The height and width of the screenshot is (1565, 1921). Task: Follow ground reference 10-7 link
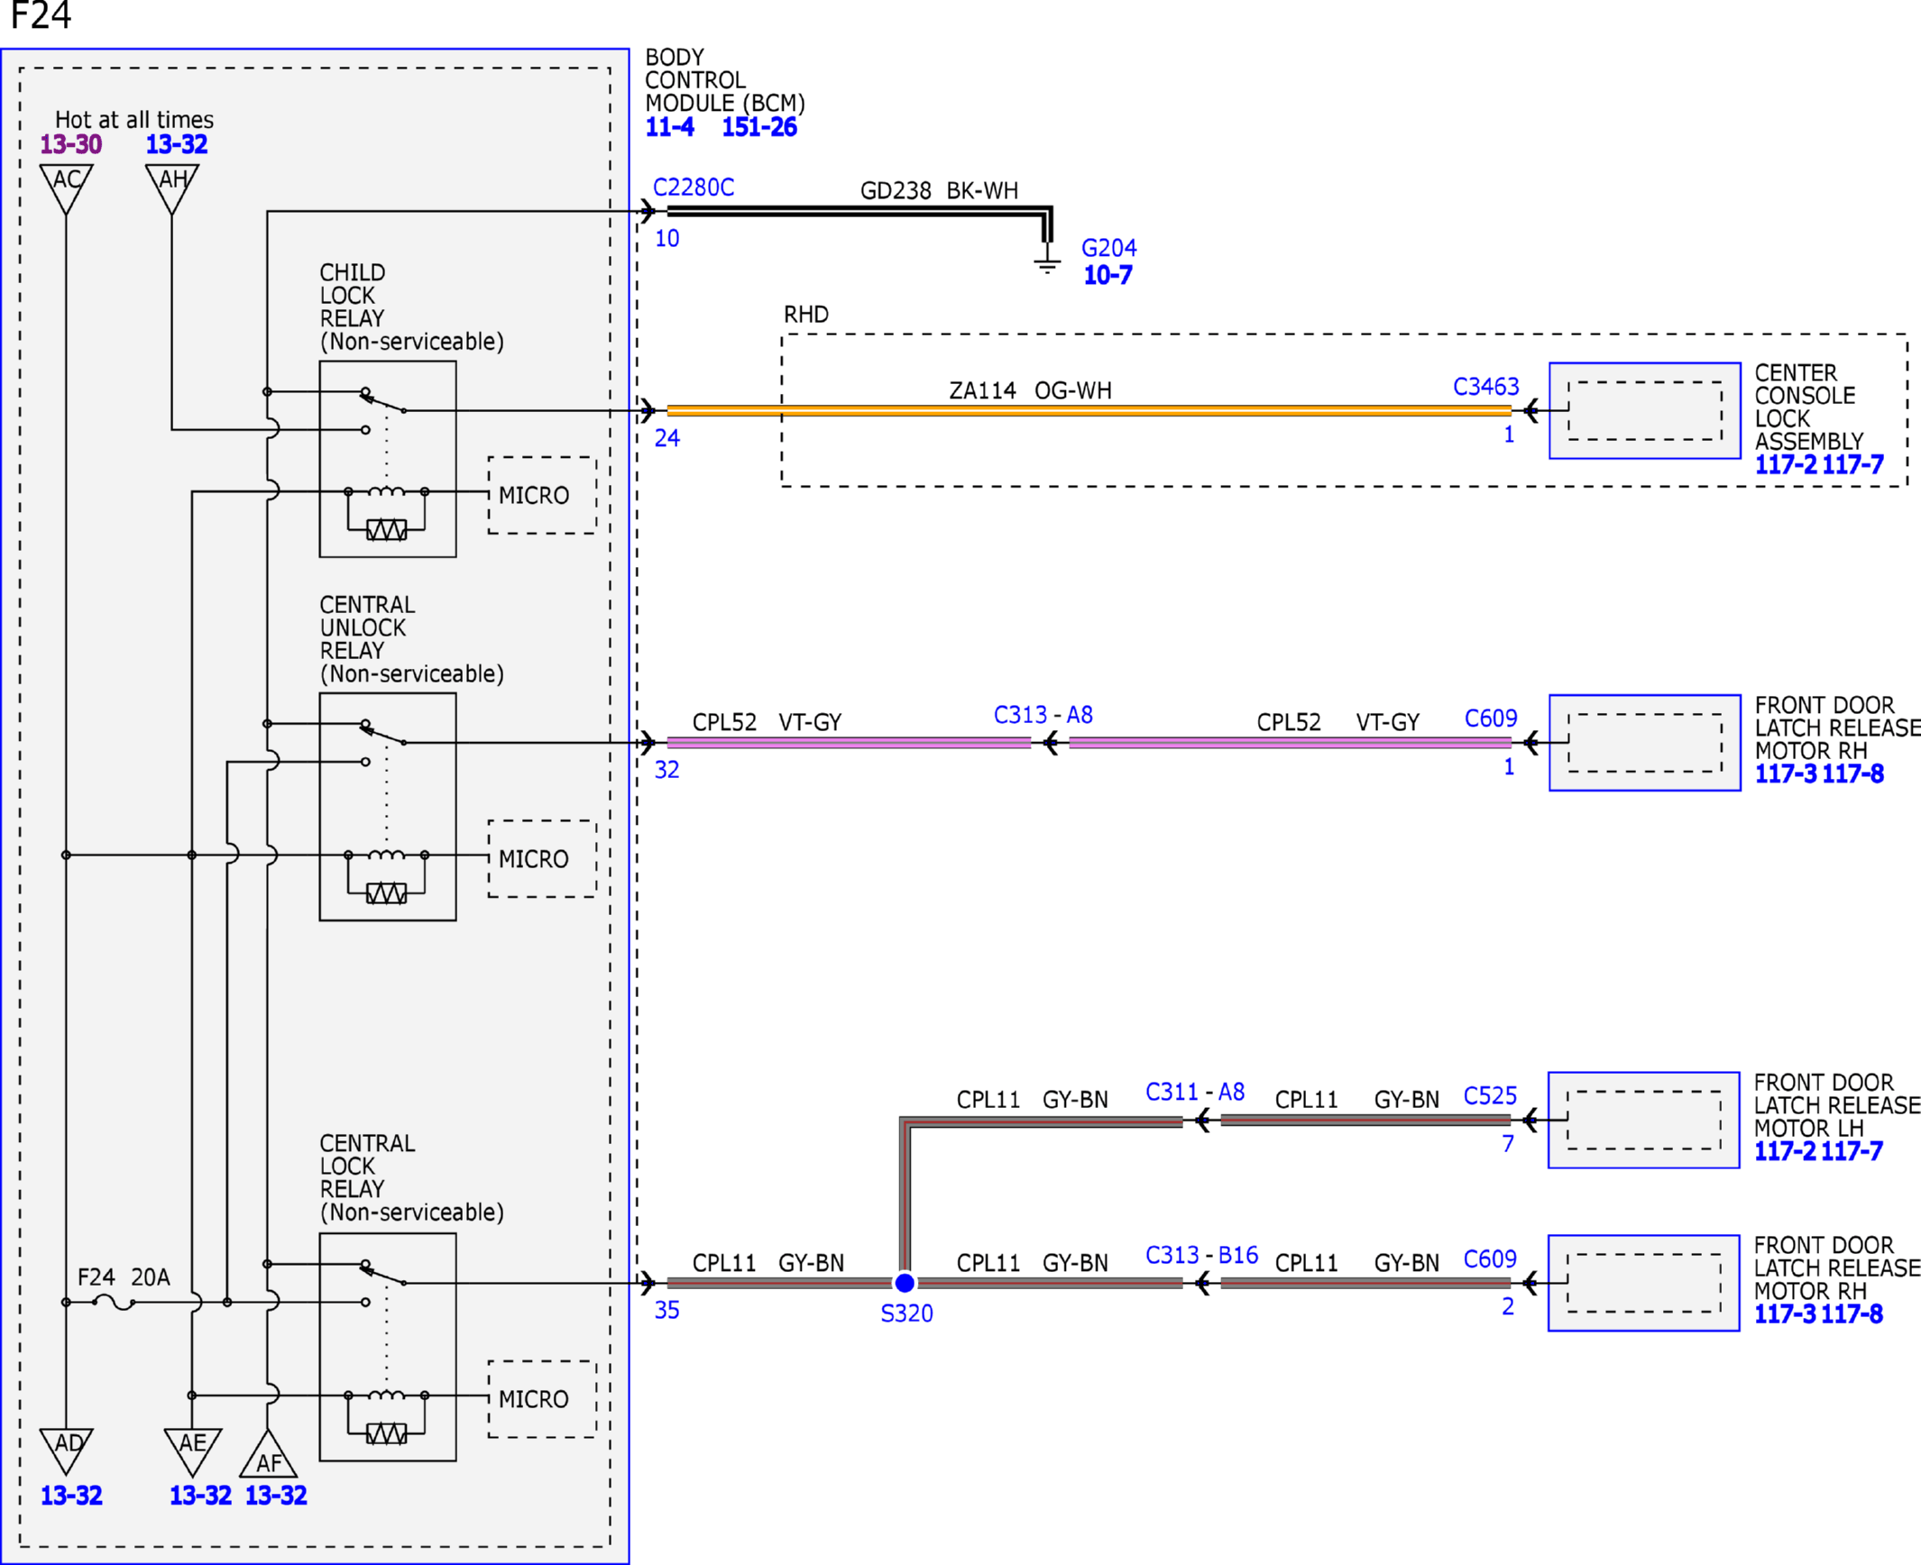[1108, 275]
